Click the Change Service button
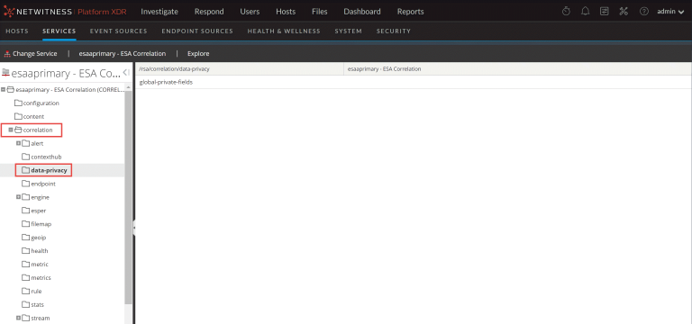The width and height of the screenshot is (692, 324). click(31, 53)
